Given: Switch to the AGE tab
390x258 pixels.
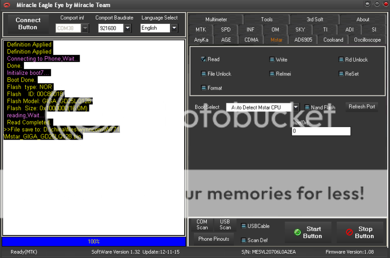Looking at the screenshot, I should tap(226, 39).
